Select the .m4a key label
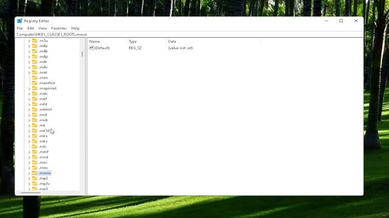This screenshot has width=389, height=218. 43,46
